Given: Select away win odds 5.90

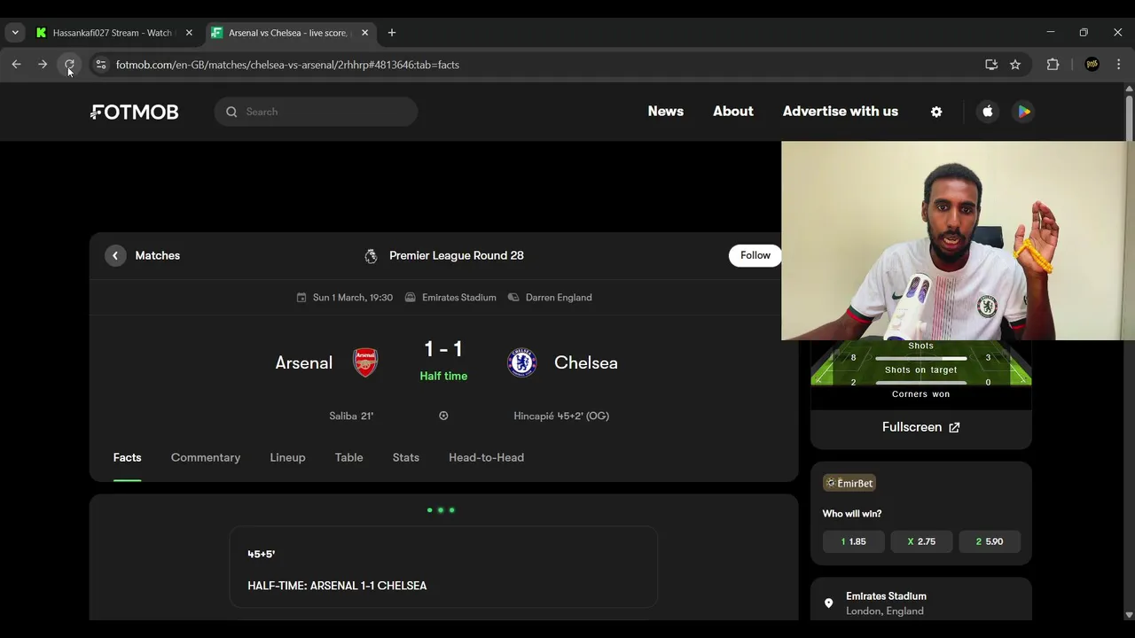Looking at the screenshot, I should tap(990, 541).
